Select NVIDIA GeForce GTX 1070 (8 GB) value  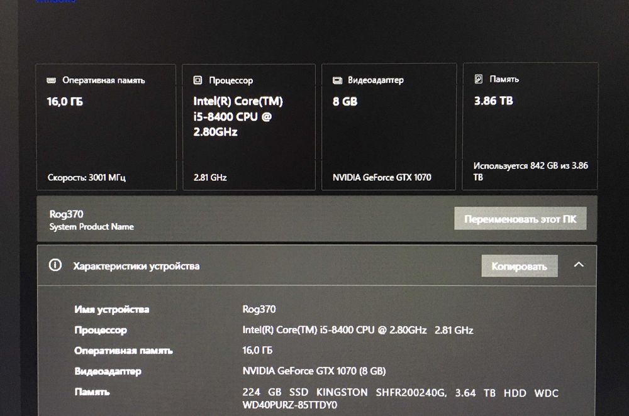[x=314, y=371]
